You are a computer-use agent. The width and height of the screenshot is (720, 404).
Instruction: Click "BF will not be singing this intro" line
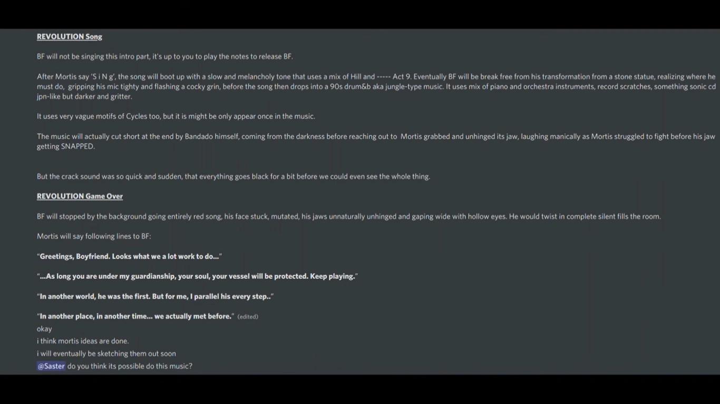coord(164,56)
